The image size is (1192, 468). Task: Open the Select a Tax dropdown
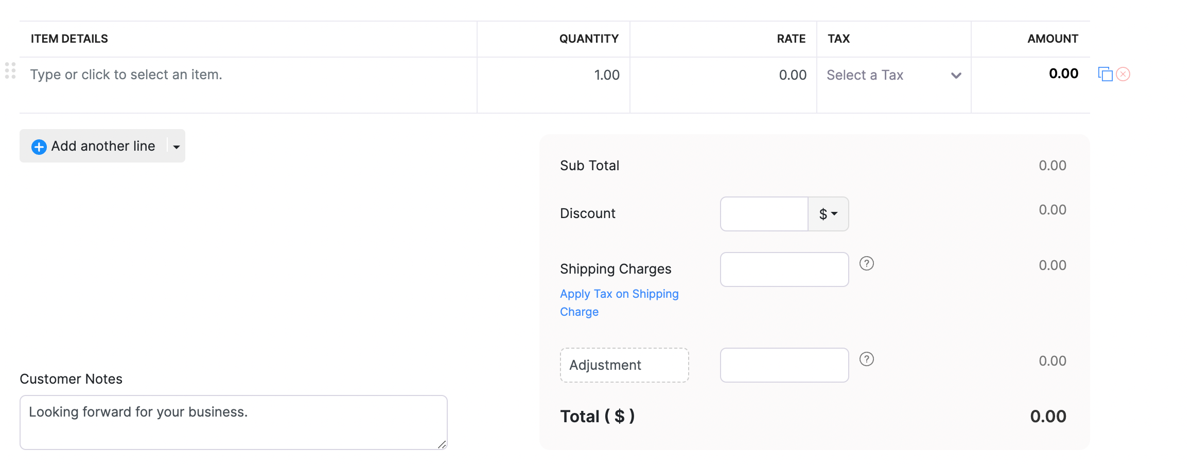(893, 75)
